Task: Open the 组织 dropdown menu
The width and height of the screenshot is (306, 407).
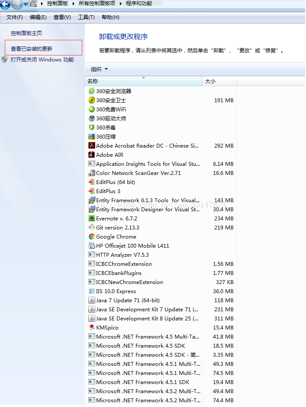Action: pyautogui.click(x=99, y=69)
